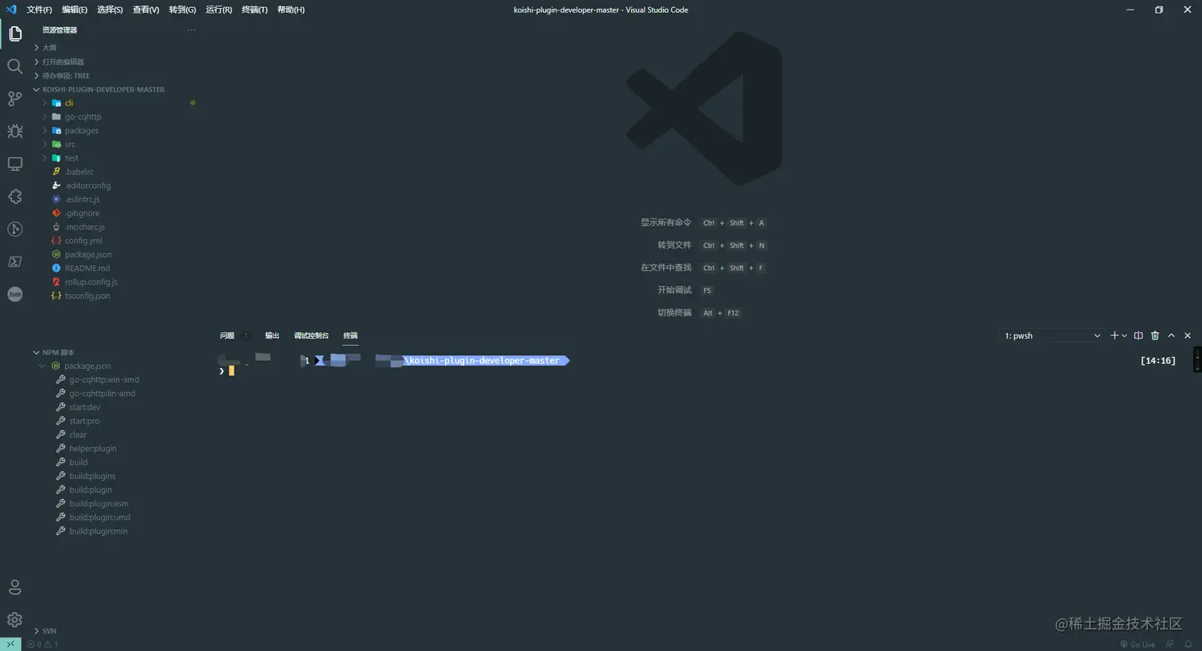Open the .babelrc file
The height and width of the screenshot is (651, 1202).
79,172
